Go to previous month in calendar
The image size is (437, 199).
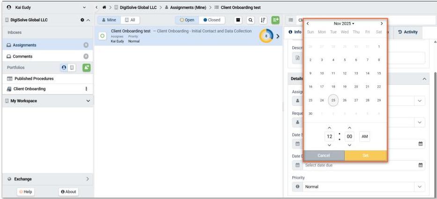[x=308, y=24]
